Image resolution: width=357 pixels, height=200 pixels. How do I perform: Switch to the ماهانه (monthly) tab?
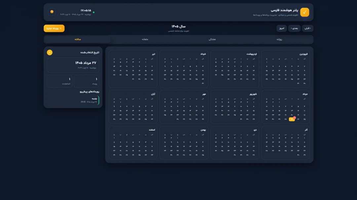click(145, 40)
